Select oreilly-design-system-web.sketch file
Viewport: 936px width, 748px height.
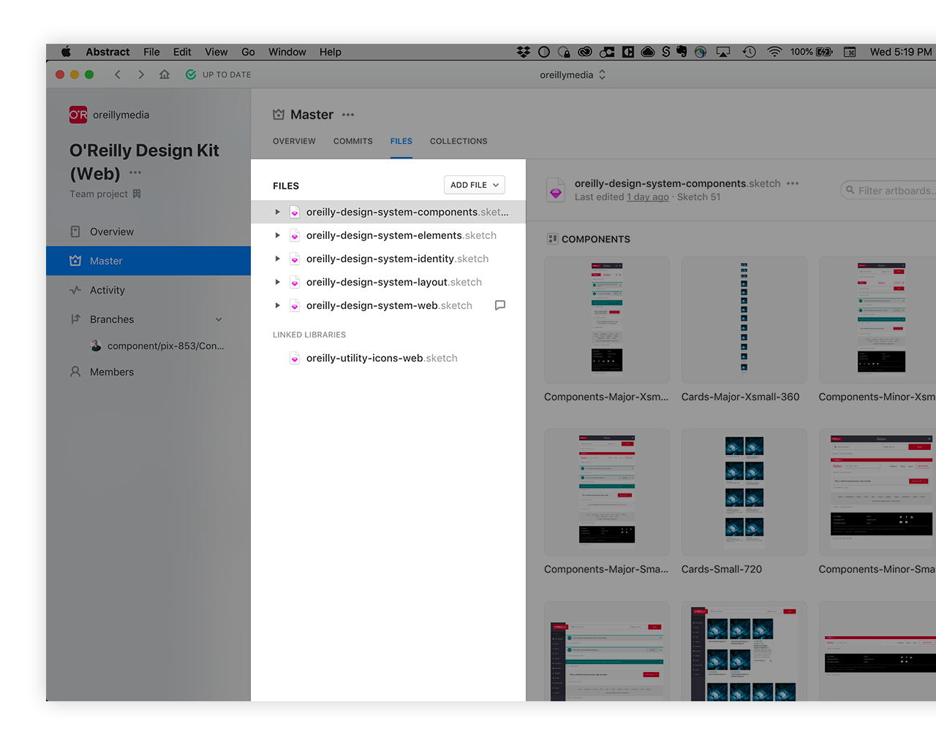(x=388, y=305)
